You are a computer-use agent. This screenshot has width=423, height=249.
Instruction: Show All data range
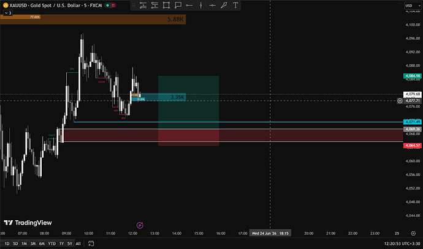click(x=78, y=243)
